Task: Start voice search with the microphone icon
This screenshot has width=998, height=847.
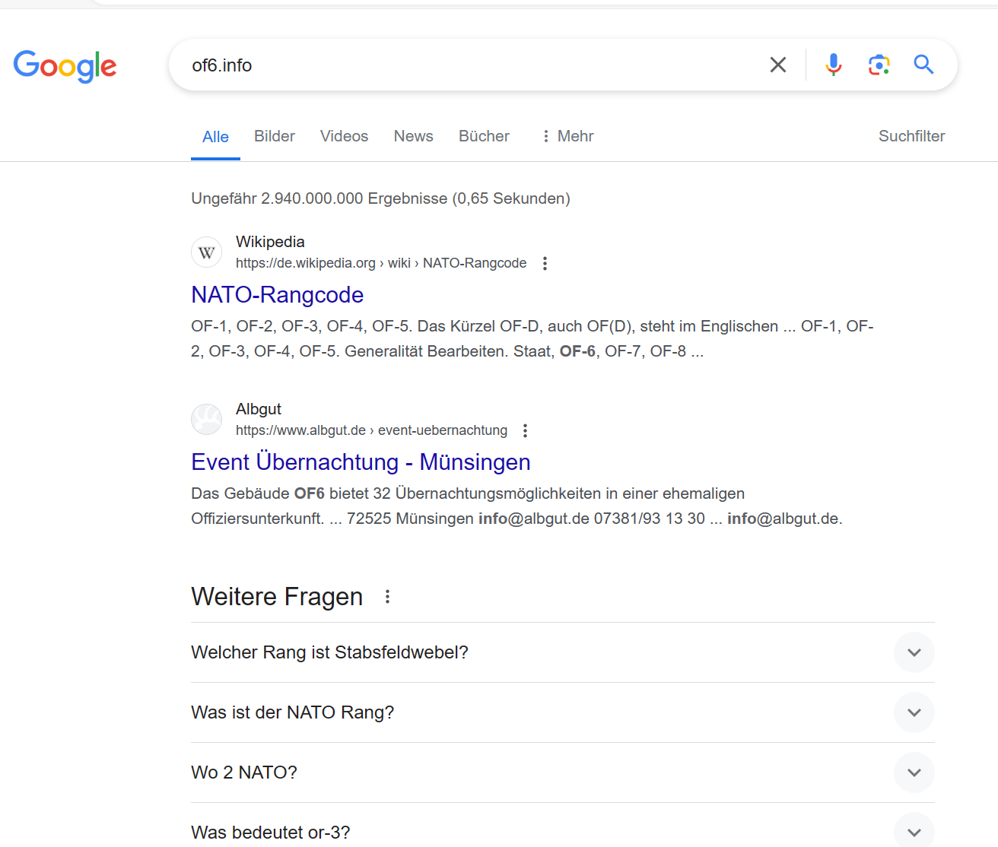Action: (834, 65)
